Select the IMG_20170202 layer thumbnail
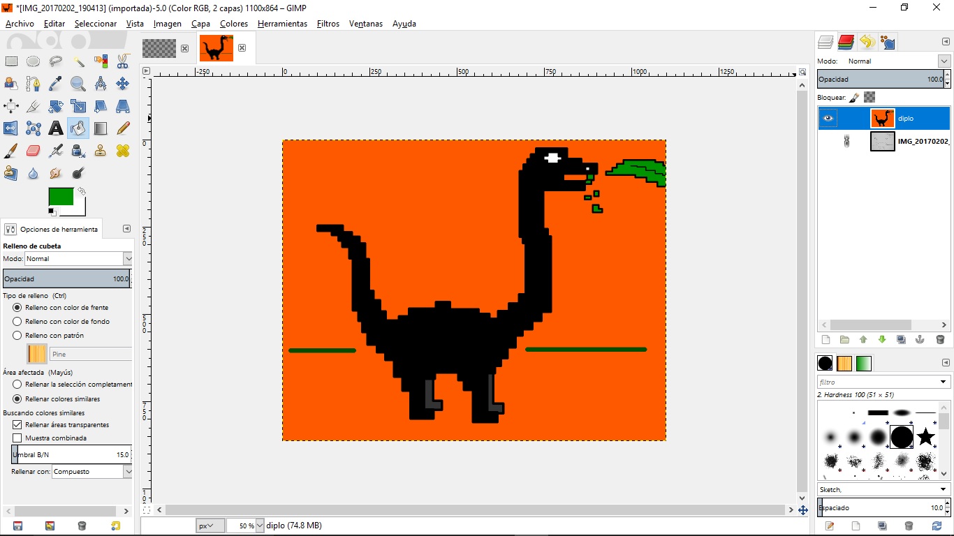Screen dimensions: 954x536 click(883, 142)
